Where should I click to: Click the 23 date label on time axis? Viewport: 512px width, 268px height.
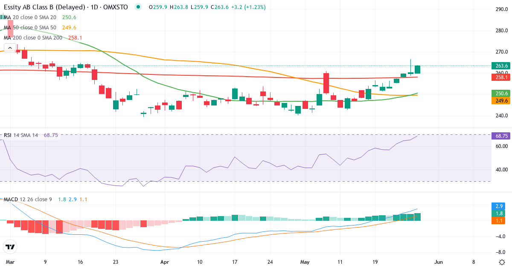tap(115, 262)
